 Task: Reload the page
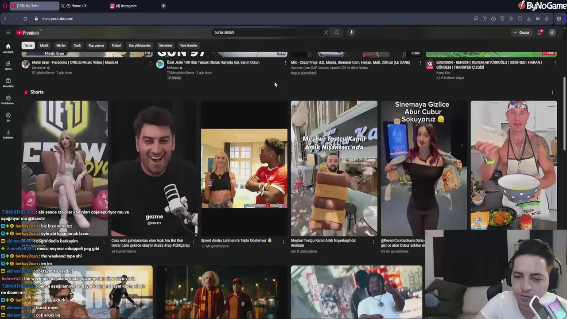(25, 19)
